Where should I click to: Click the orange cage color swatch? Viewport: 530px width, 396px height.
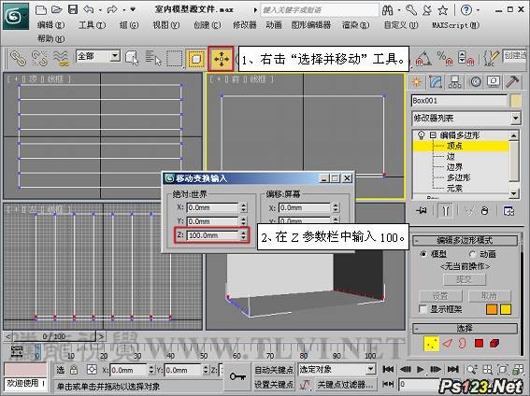pyautogui.click(x=492, y=309)
